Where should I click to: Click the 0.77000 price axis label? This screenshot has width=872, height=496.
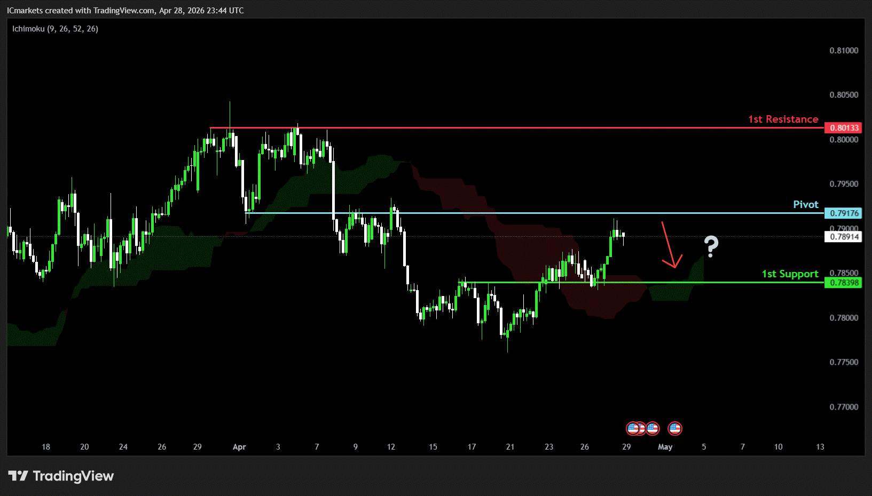[x=844, y=407]
